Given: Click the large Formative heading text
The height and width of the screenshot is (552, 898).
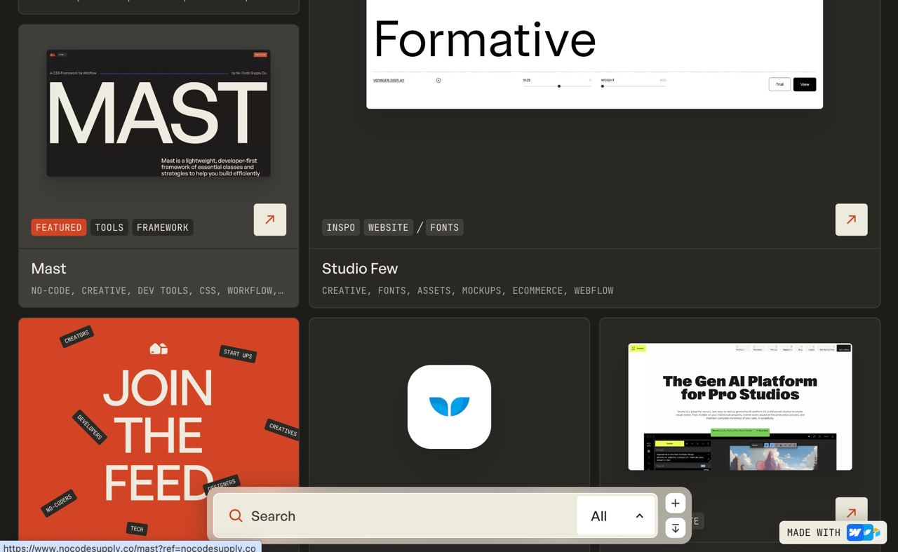Looking at the screenshot, I should coord(485,38).
